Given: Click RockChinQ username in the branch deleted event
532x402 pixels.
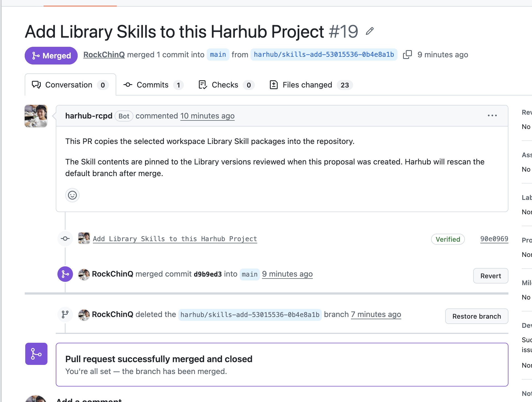Looking at the screenshot, I should 113,314.
